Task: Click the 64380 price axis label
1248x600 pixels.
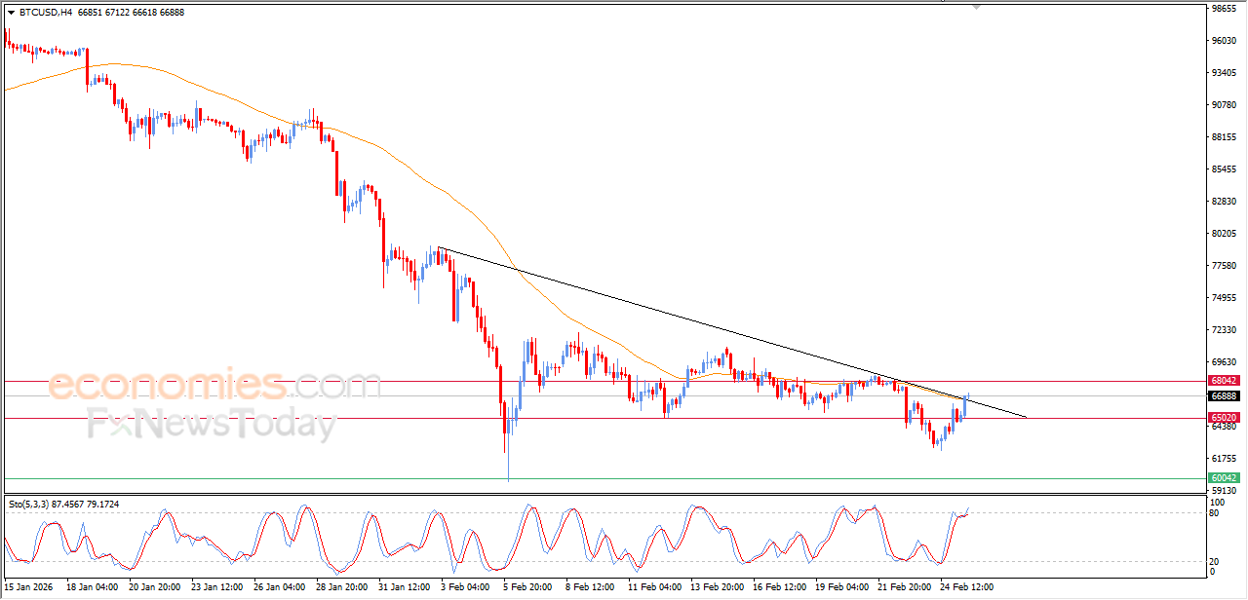Action: [1225, 427]
